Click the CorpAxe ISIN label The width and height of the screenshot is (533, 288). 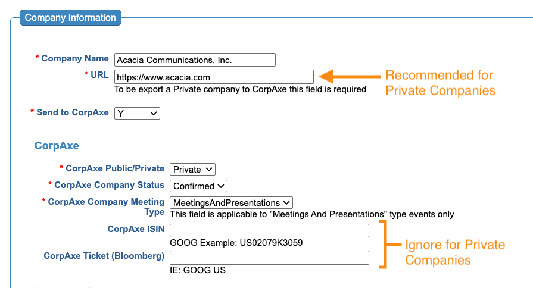point(136,228)
